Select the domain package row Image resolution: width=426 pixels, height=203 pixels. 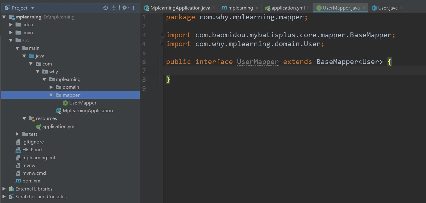click(x=70, y=87)
